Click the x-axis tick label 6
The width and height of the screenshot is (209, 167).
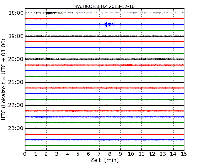pos(88,154)
